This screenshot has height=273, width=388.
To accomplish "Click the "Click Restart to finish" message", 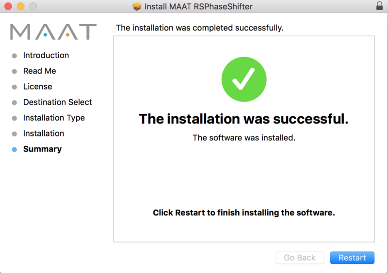I will (x=243, y=212).
